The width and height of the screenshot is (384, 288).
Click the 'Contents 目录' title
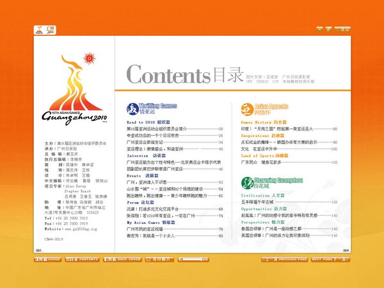click(x=185, y=74)
